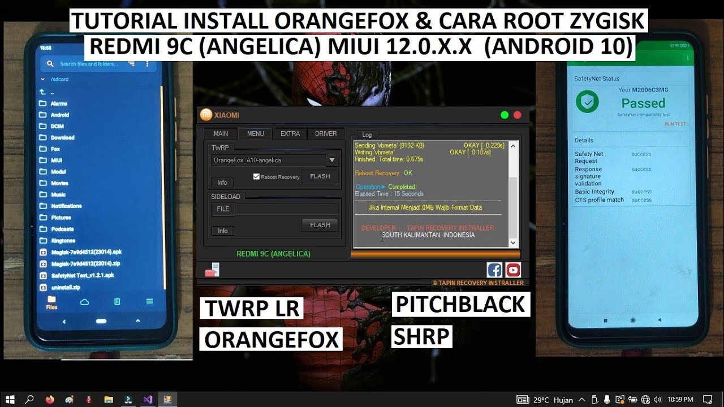Click the device files icon at bottom-left of installer
Viewport: 724px width, 407px height.
point(212,270)
